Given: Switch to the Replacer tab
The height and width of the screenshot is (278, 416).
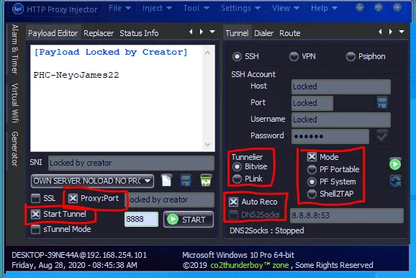Looking at the screenshot, I should [99, 33].
